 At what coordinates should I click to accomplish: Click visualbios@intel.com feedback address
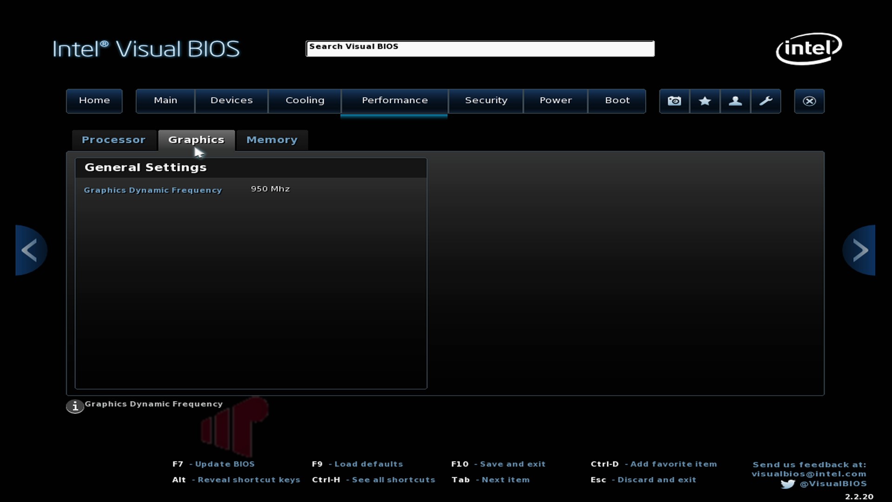pyautogui.click(x=809, y=474)
